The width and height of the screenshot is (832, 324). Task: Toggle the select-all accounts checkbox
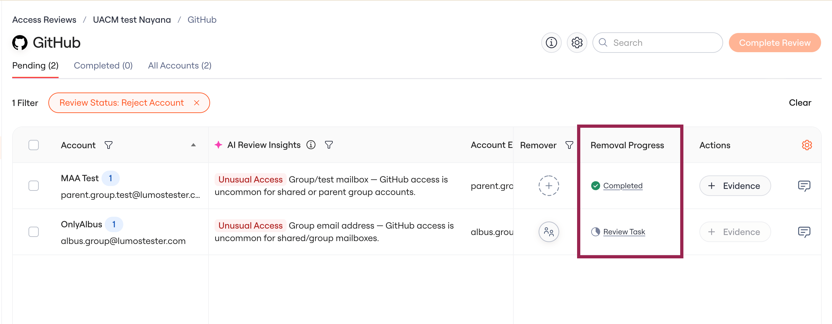(34, 145)
